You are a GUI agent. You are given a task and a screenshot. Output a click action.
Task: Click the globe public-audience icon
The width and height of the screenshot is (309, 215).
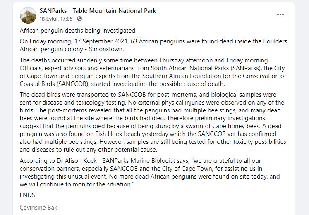79,19
